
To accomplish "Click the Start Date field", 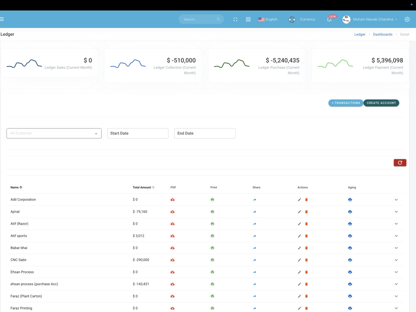I will tap(138, 133).
